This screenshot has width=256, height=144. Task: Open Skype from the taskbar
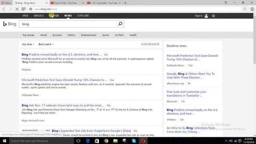[134, 141]
